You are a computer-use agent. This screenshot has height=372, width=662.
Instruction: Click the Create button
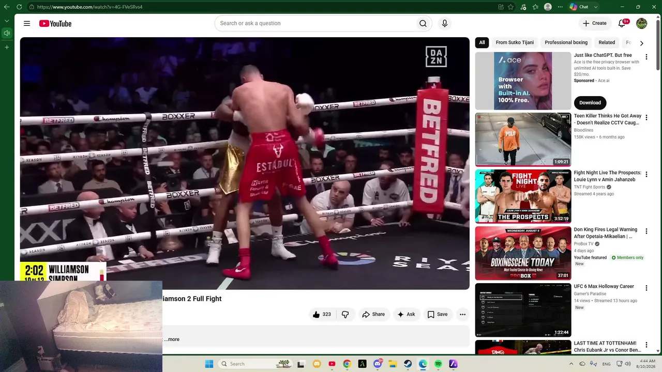pos(595,23)
